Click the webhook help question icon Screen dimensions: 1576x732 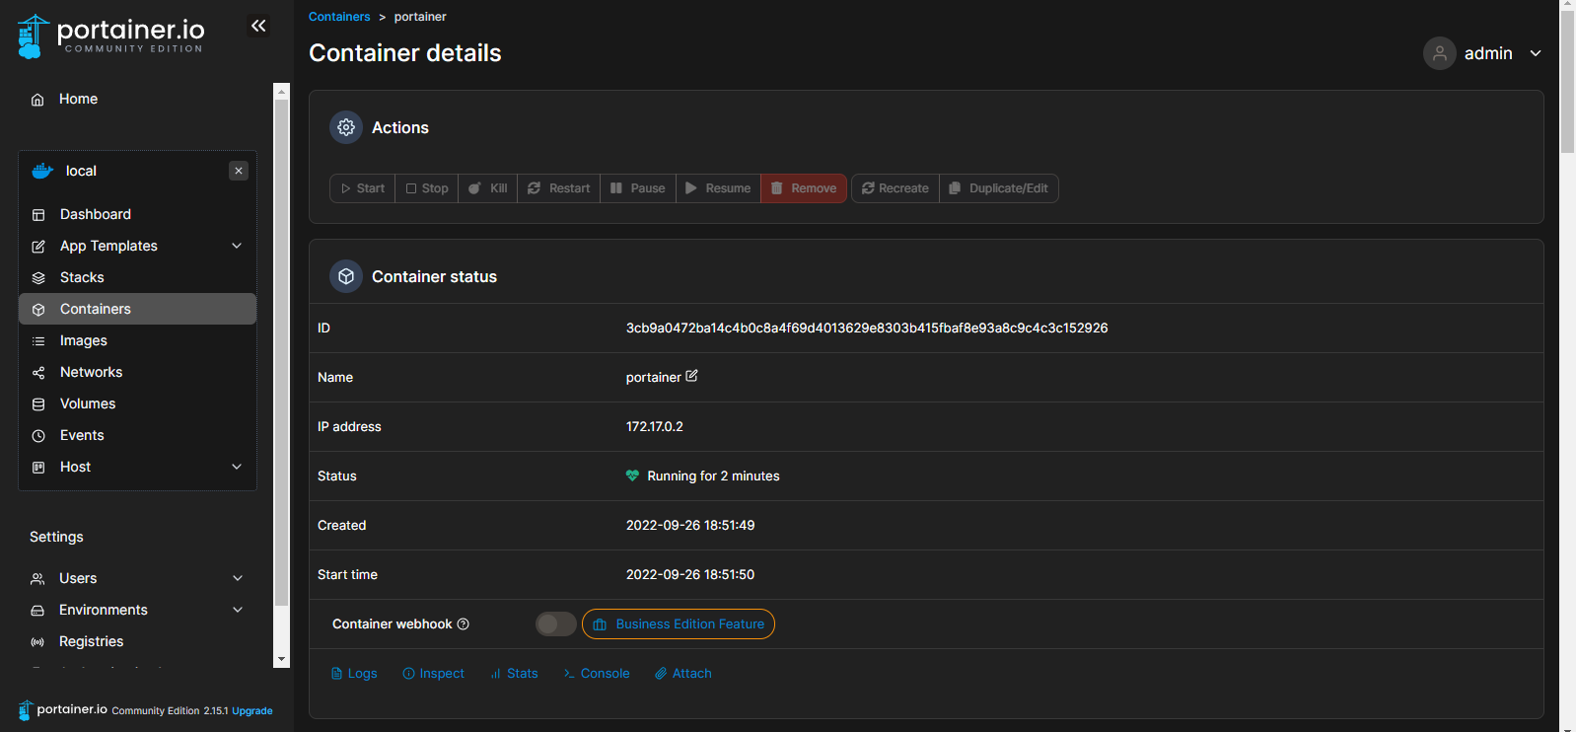464,623
